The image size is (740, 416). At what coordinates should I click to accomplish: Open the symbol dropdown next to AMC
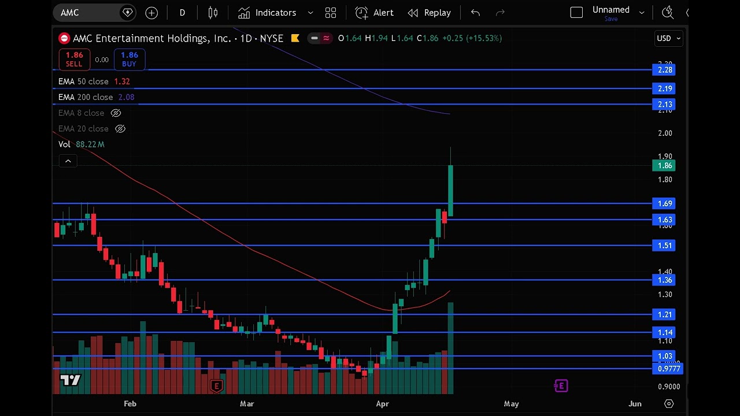point(128,12)
